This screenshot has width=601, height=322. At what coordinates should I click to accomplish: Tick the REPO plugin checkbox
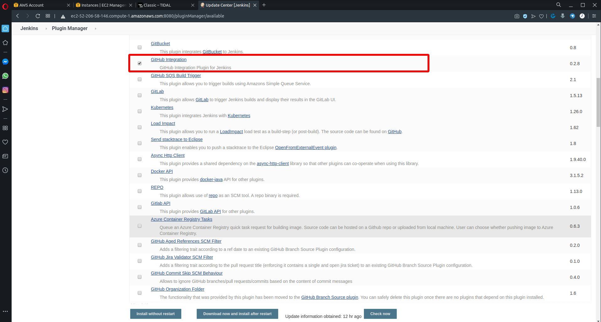point(140,191)
